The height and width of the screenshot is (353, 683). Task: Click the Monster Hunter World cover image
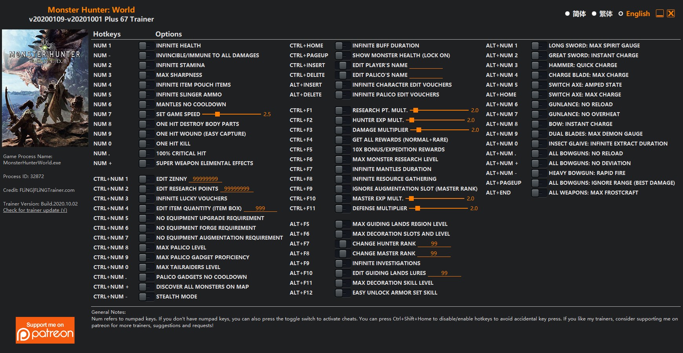[45, 88]
